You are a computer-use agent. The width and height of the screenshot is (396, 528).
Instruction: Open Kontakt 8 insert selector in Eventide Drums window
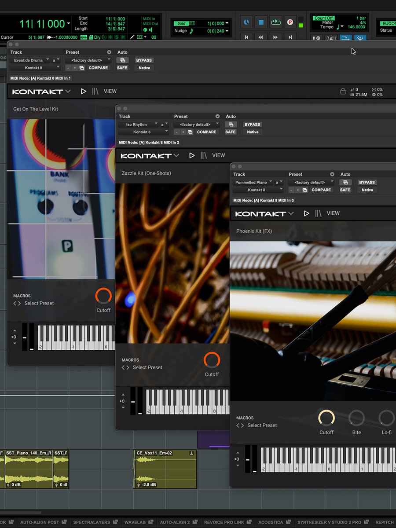(35, 68)
